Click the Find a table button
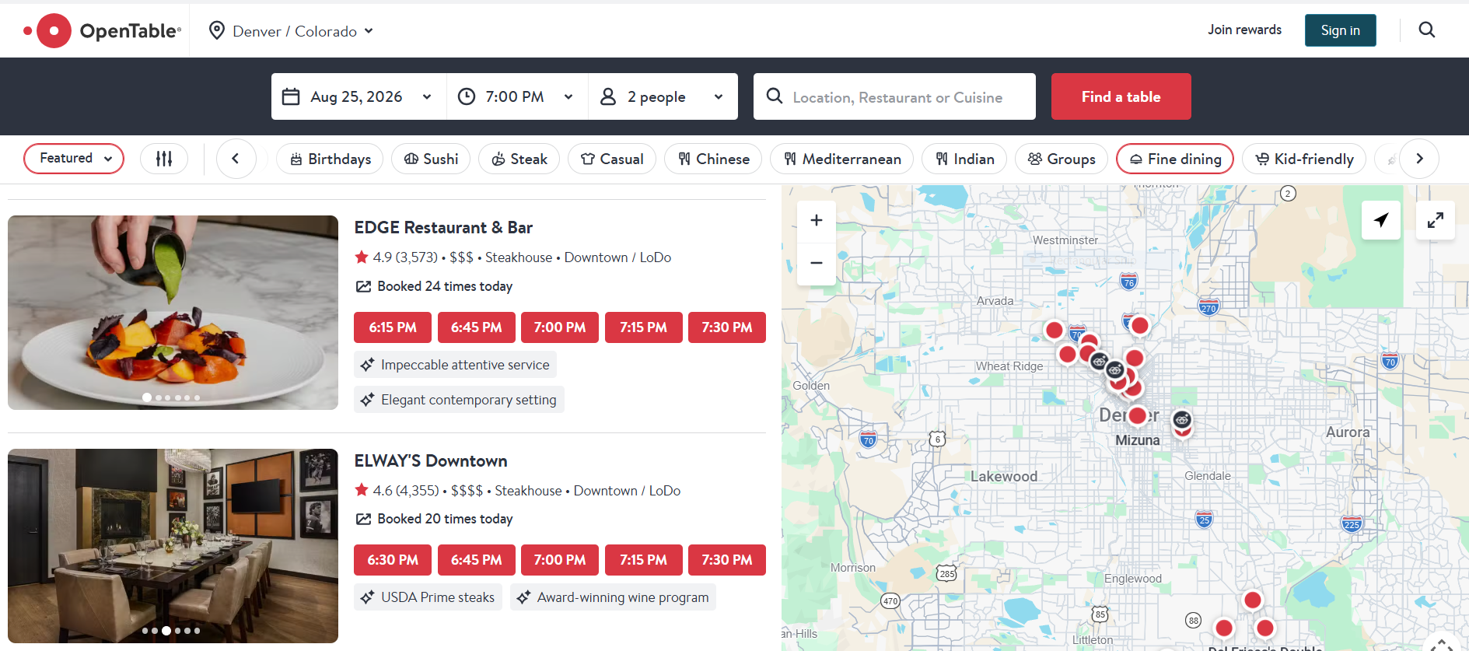1469x651 pixels. click(x=1121, y=96)
